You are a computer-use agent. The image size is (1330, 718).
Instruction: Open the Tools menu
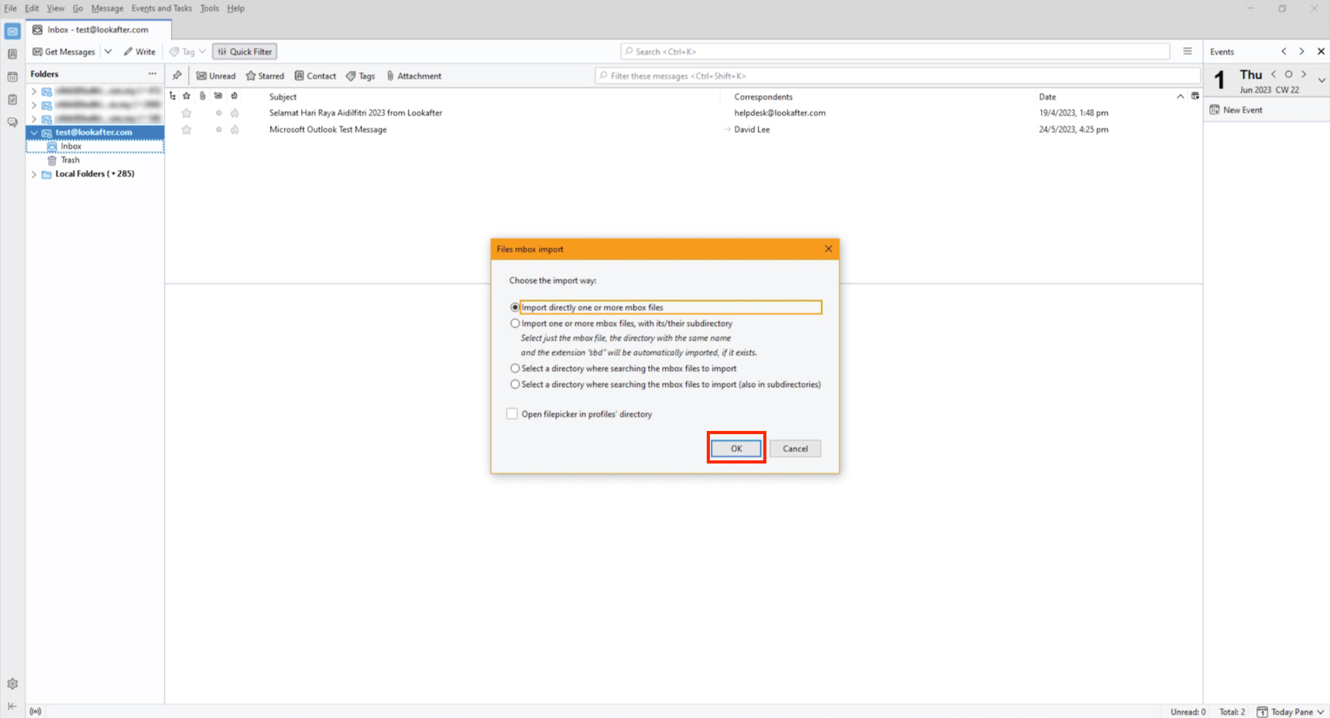[x=209, y=9]
